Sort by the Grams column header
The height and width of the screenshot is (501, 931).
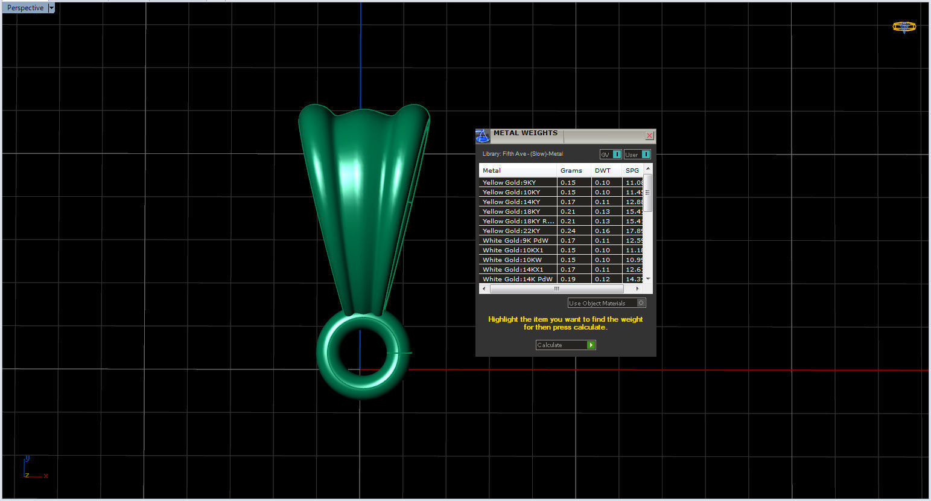[x=574, y=170]
